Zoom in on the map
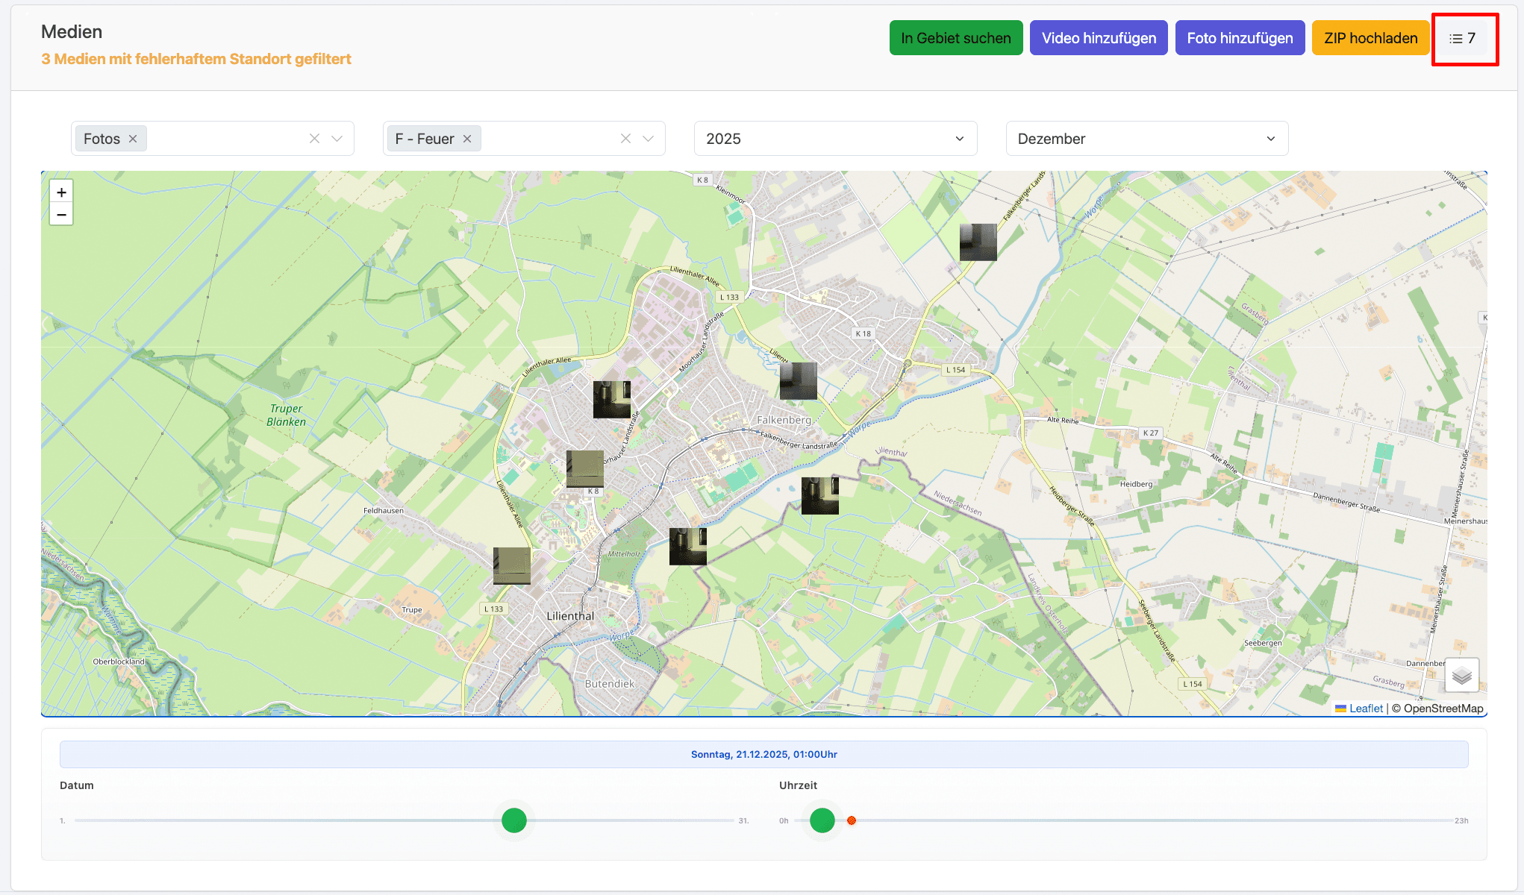Image resolution: width=1524 pixels, height=895 pixels. (x=61, y=192)
